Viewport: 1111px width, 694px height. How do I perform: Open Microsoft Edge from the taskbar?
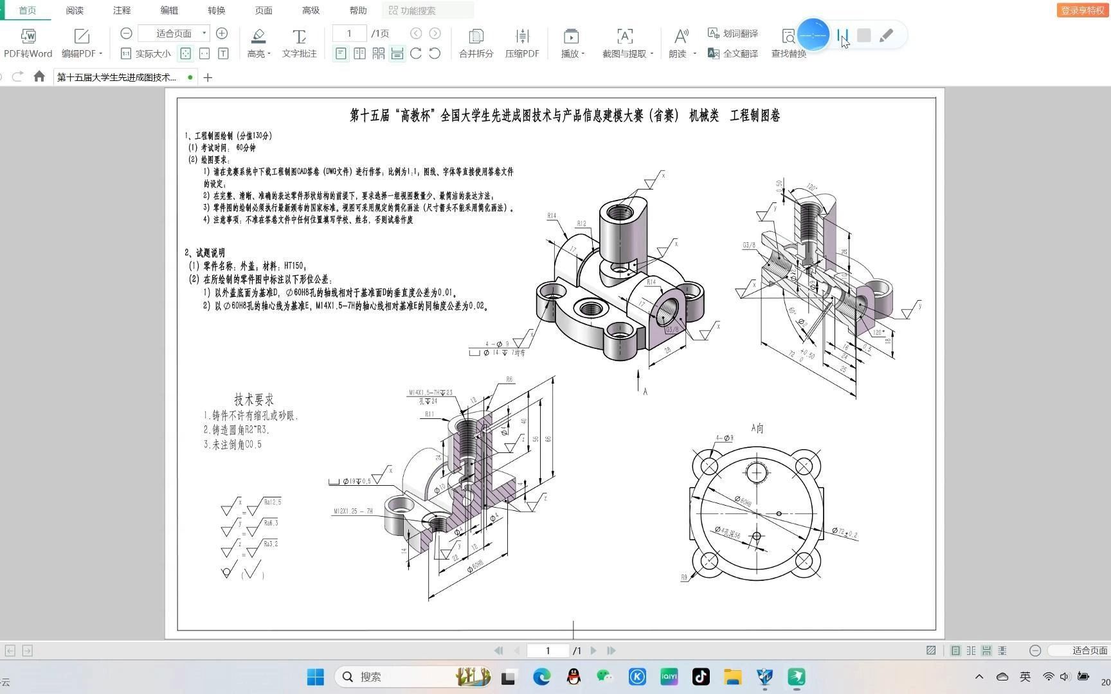click(x=541, y=677)
